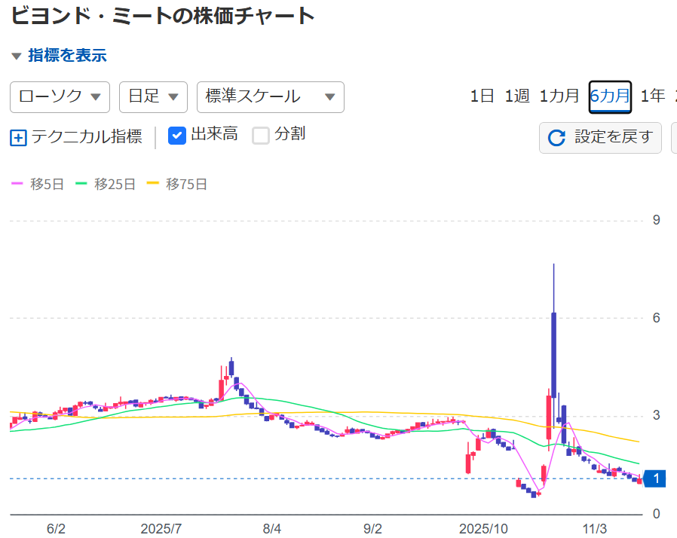Screen dimensions: 677x538
Task: Open the 日足 interval dropdown
Action: pos(153,96)
